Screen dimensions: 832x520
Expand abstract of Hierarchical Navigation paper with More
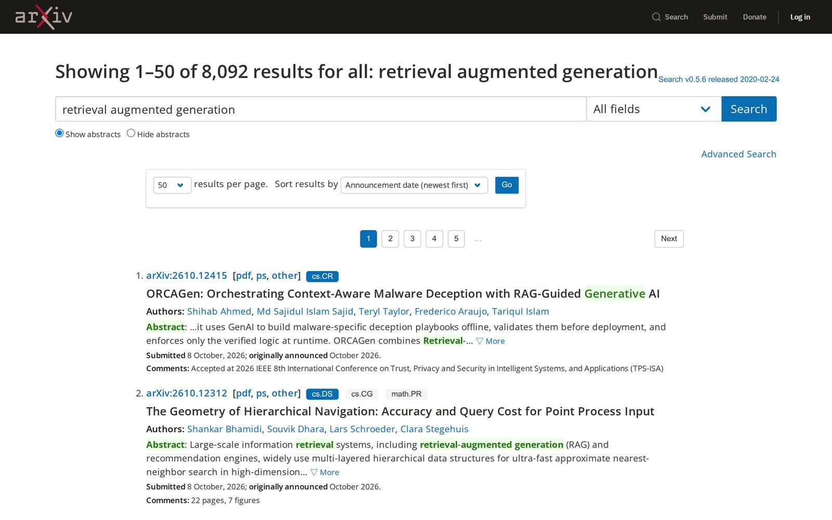tap(324, 472)
